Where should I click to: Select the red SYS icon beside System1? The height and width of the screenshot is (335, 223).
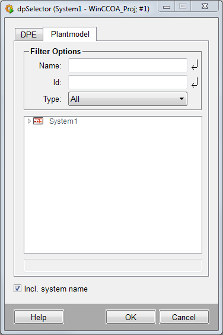pyautogui.click(x=39, y=121)
